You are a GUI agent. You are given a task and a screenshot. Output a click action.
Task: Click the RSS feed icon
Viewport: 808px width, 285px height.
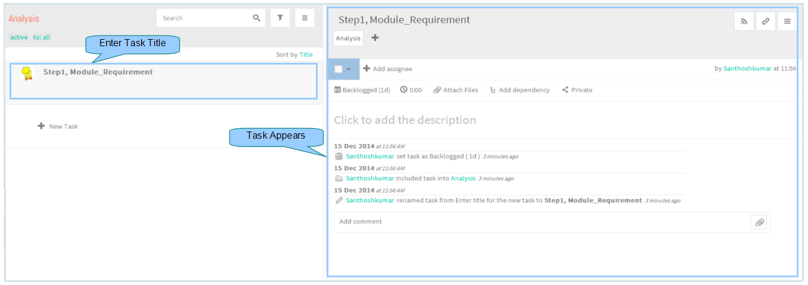744,21
